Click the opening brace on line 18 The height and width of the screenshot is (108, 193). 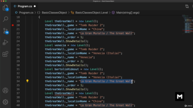(39, 17)
